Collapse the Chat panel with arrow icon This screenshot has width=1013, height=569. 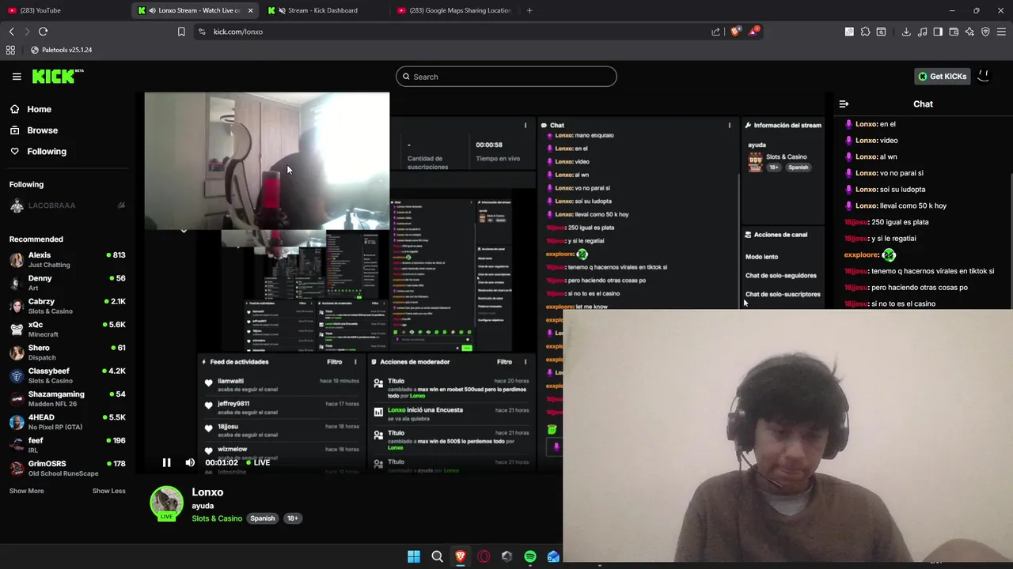click(844, 104)
